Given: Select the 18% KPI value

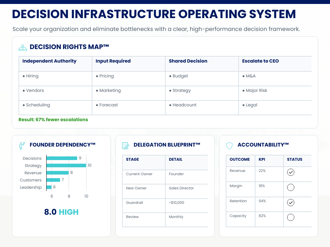Looking at the screenshot, I should [x=269, y=189].
